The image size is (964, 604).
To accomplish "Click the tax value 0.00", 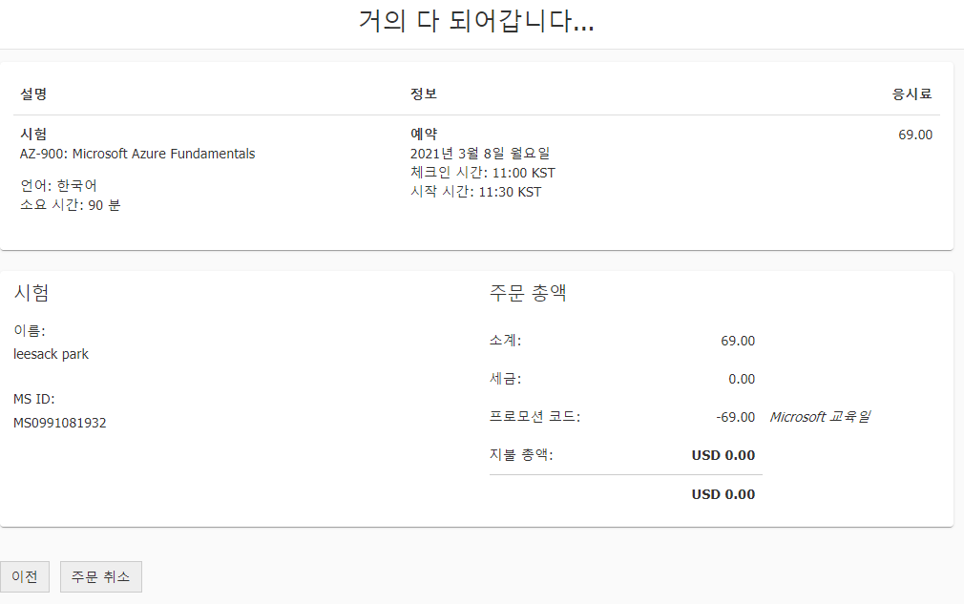I will coord(742,379).
